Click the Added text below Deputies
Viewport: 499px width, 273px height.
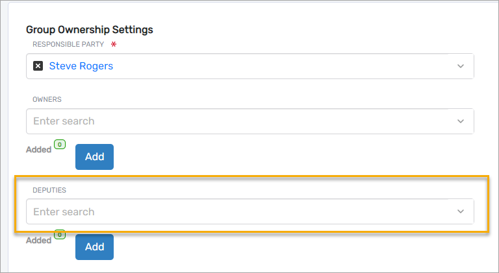pos(38,241)
